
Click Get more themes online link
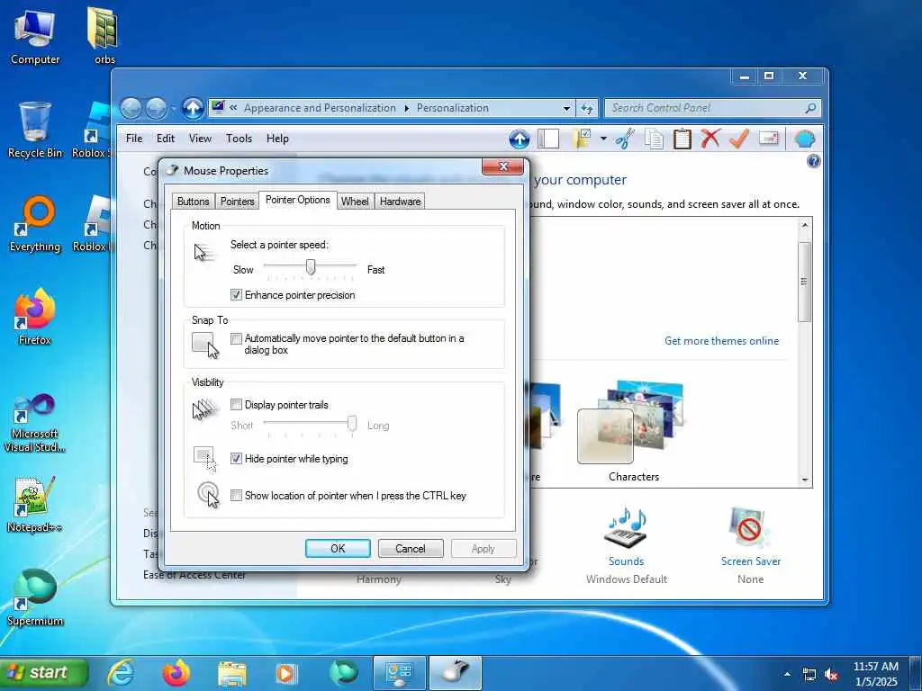(x=721, y=341)
